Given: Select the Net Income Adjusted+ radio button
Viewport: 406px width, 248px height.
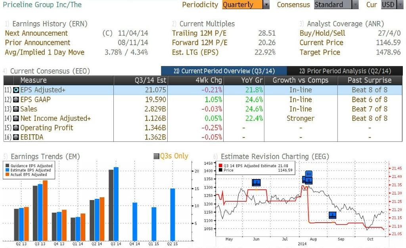Looking at the screenshot, I should pyautogui.click(x=16, y=118).
